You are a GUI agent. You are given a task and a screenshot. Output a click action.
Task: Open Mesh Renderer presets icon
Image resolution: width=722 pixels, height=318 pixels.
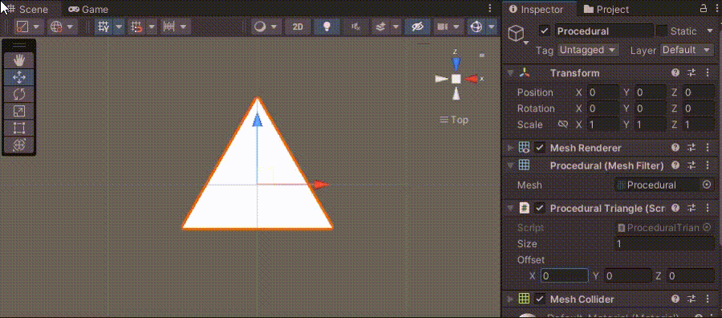pyautogui.click(x=692, y=148)
